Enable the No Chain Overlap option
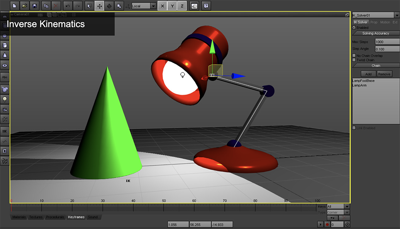 (x=354, y=56)
